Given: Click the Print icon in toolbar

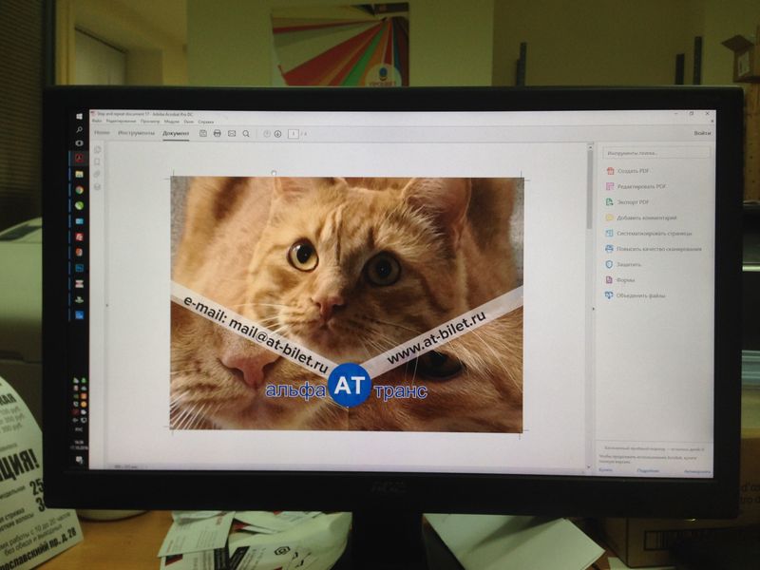Looking at the screenshot, I should (217, 134).
